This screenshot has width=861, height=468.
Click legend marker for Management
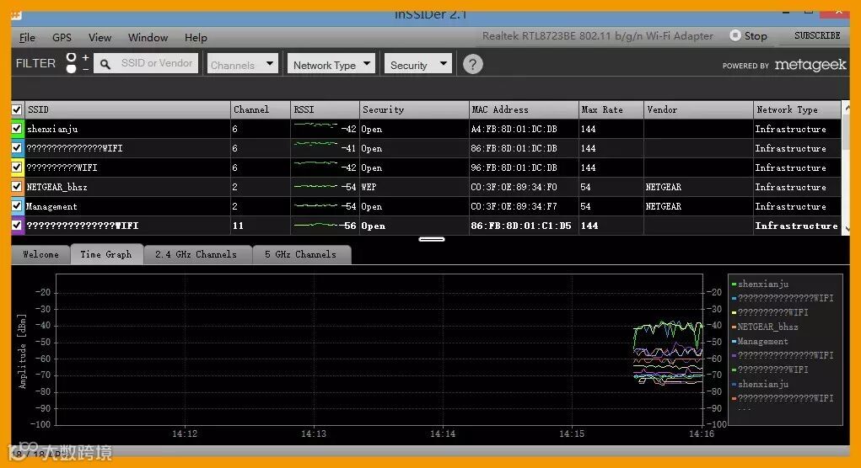(734, 342)
